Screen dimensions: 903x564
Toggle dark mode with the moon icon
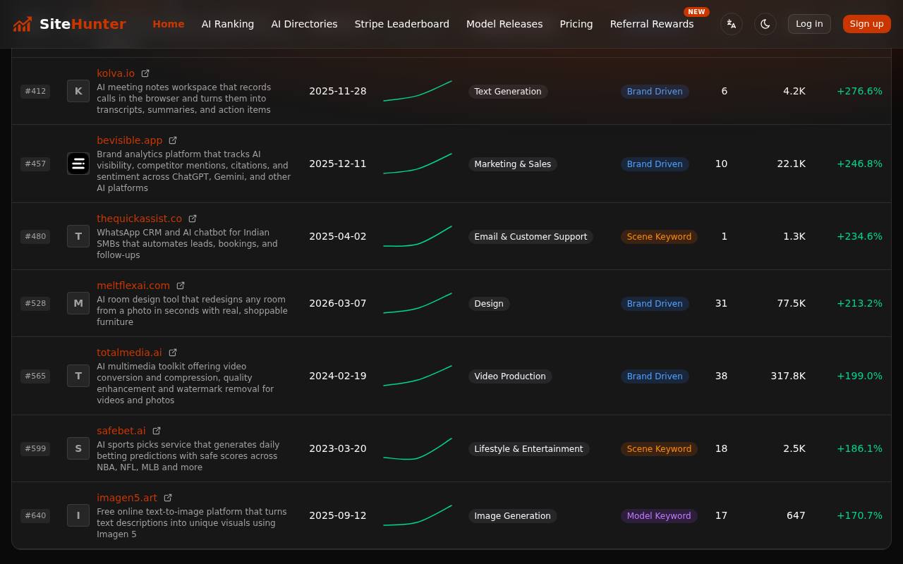[x=765, y=24]
